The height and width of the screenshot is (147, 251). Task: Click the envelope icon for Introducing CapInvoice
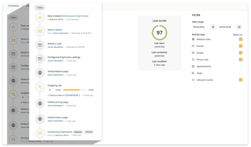point(40,133)
